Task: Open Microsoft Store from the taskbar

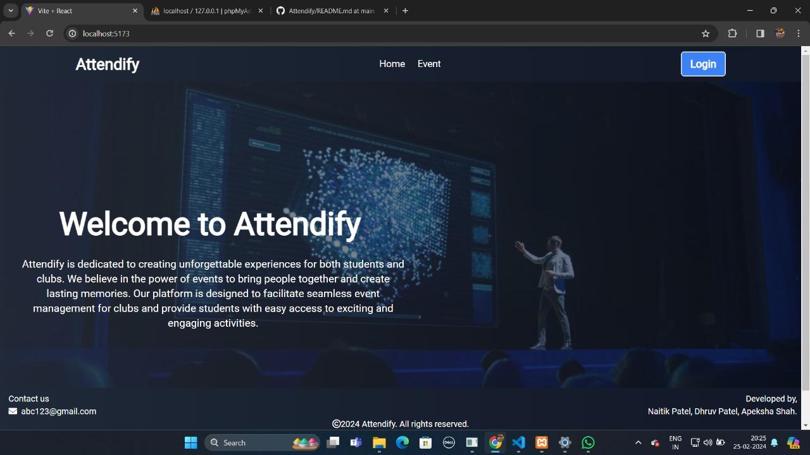Action: coord(426,442)
